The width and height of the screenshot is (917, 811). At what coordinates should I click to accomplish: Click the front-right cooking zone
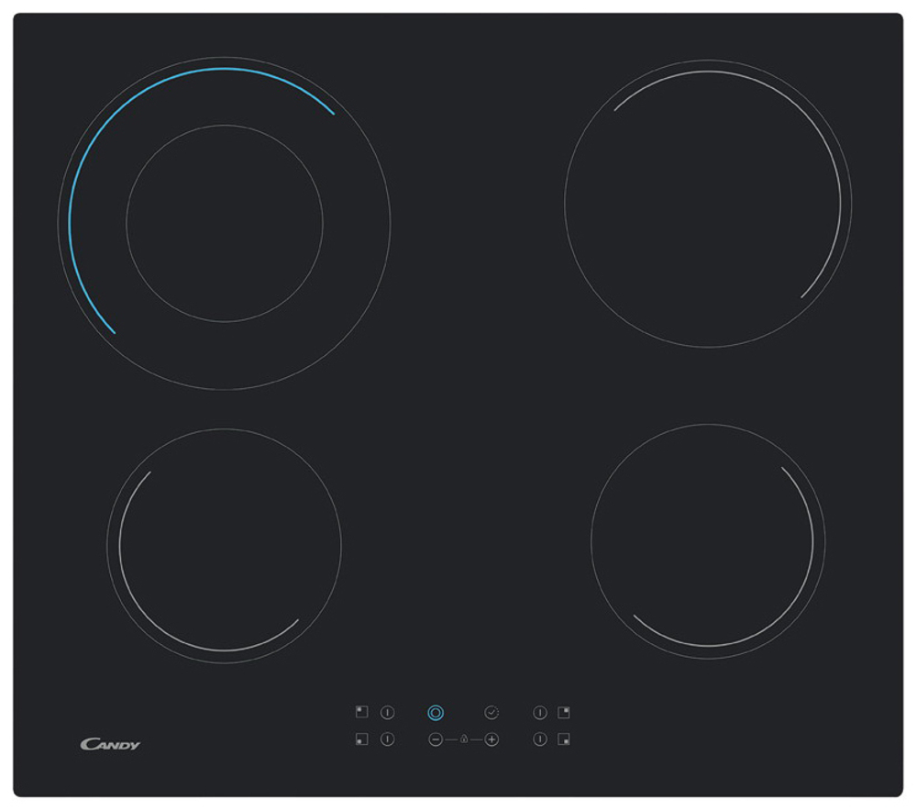[x=708, y=541]
